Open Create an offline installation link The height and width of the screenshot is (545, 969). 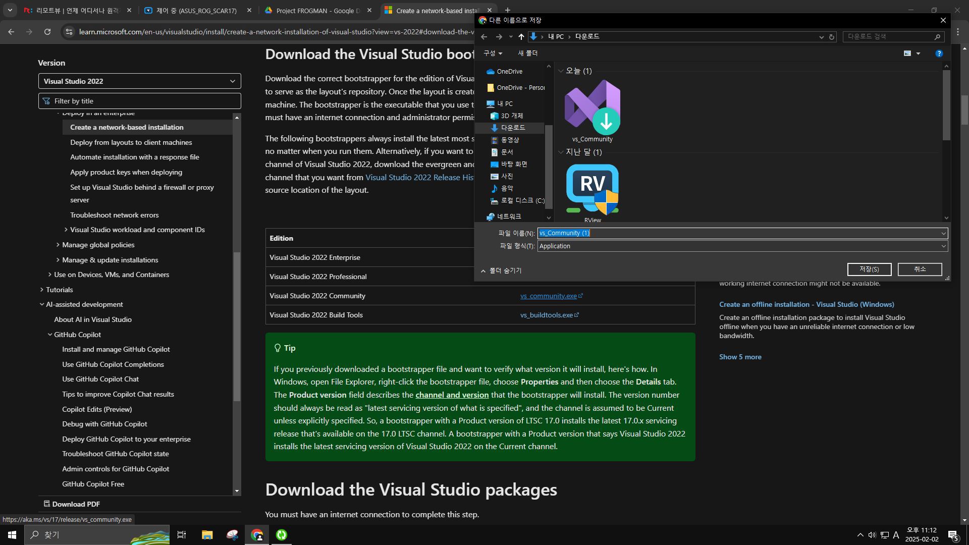[806, 305]
